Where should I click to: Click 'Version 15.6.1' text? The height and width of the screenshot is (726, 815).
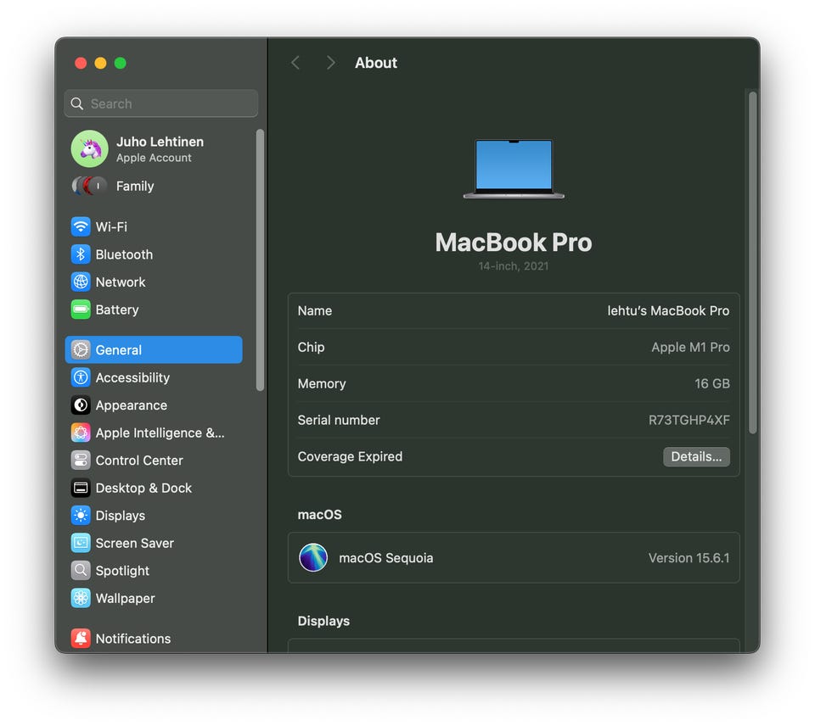pos(689,558)
